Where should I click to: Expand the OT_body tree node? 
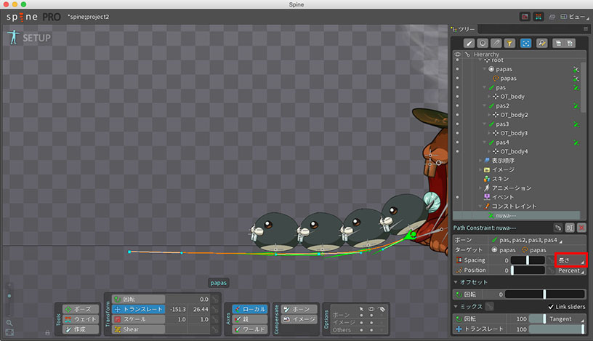[489, 97]
